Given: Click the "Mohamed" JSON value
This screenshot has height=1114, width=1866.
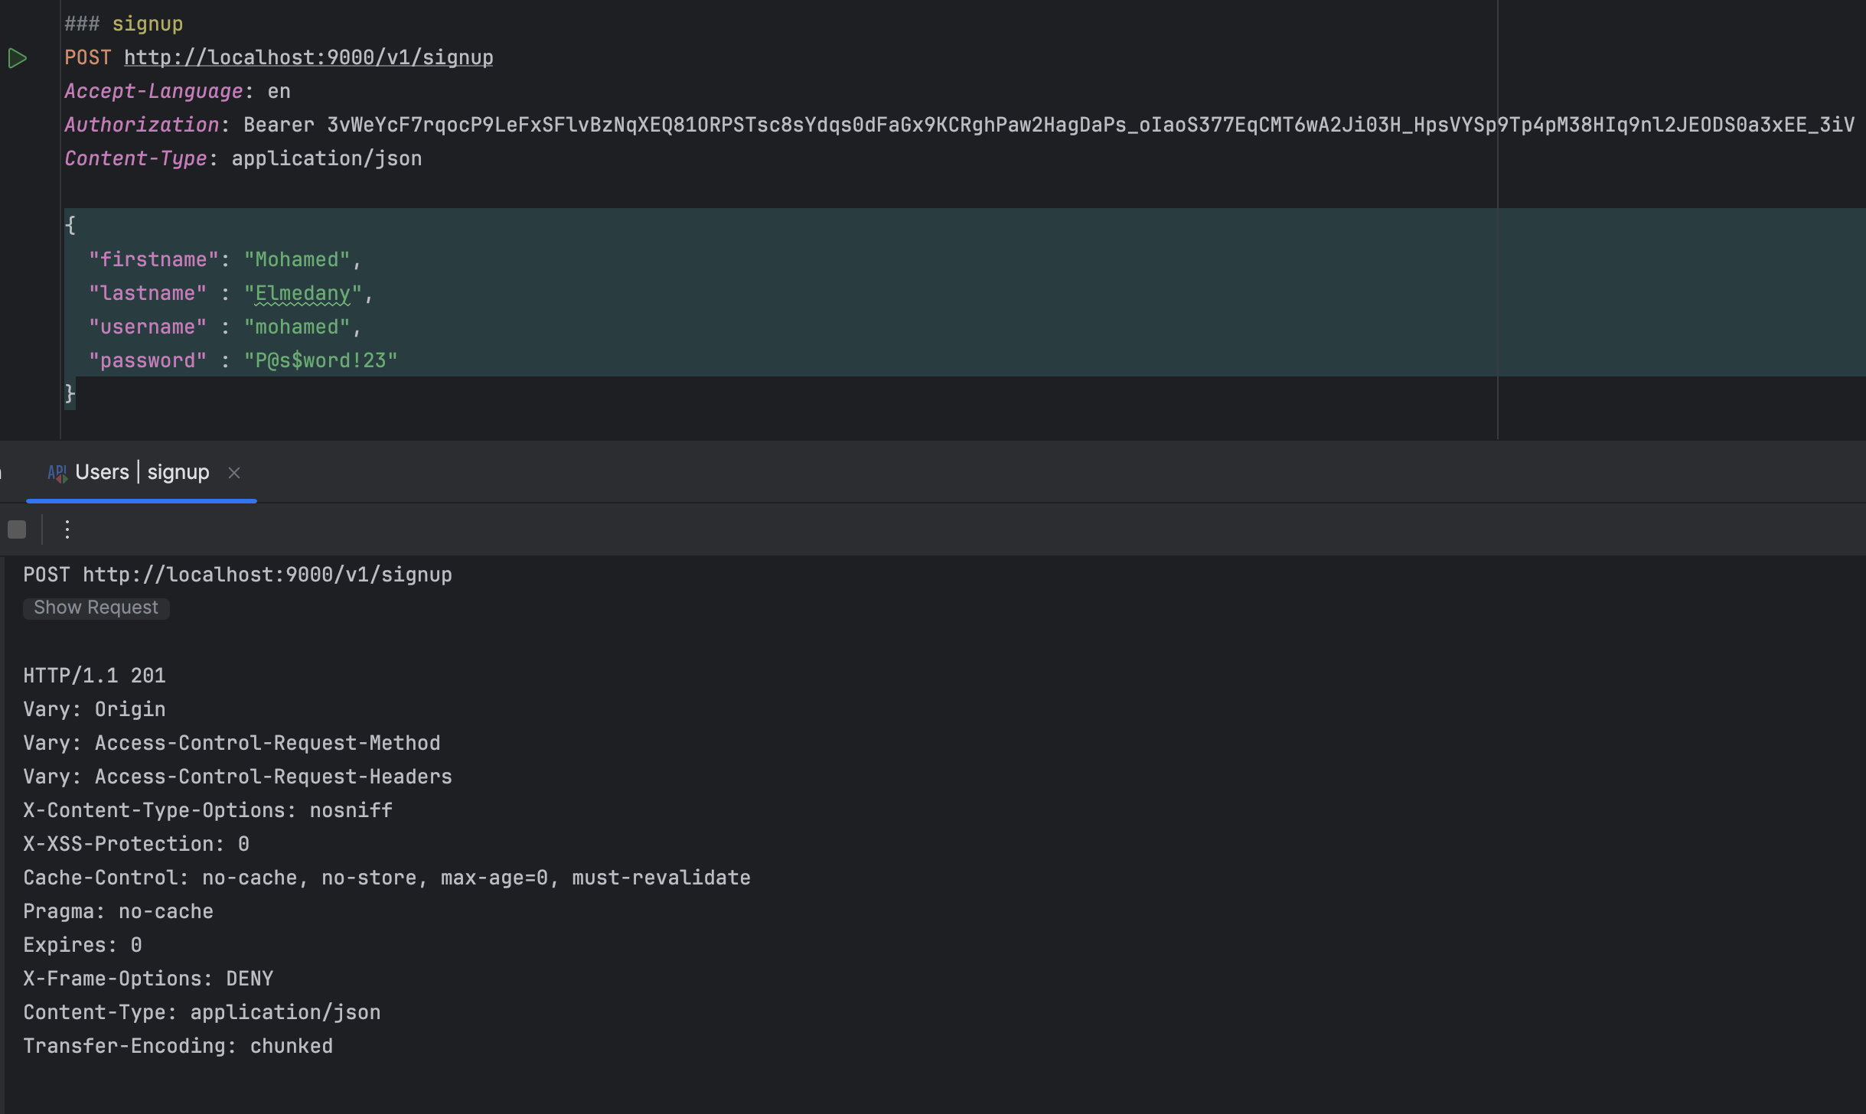Looking at the screenshot, I should coord(297,259).
